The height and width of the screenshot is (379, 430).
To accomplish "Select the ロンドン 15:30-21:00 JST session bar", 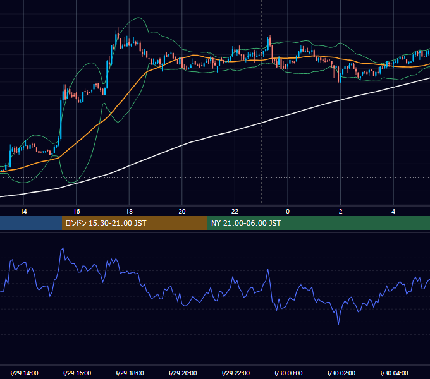I will click(x=134, y=223).
